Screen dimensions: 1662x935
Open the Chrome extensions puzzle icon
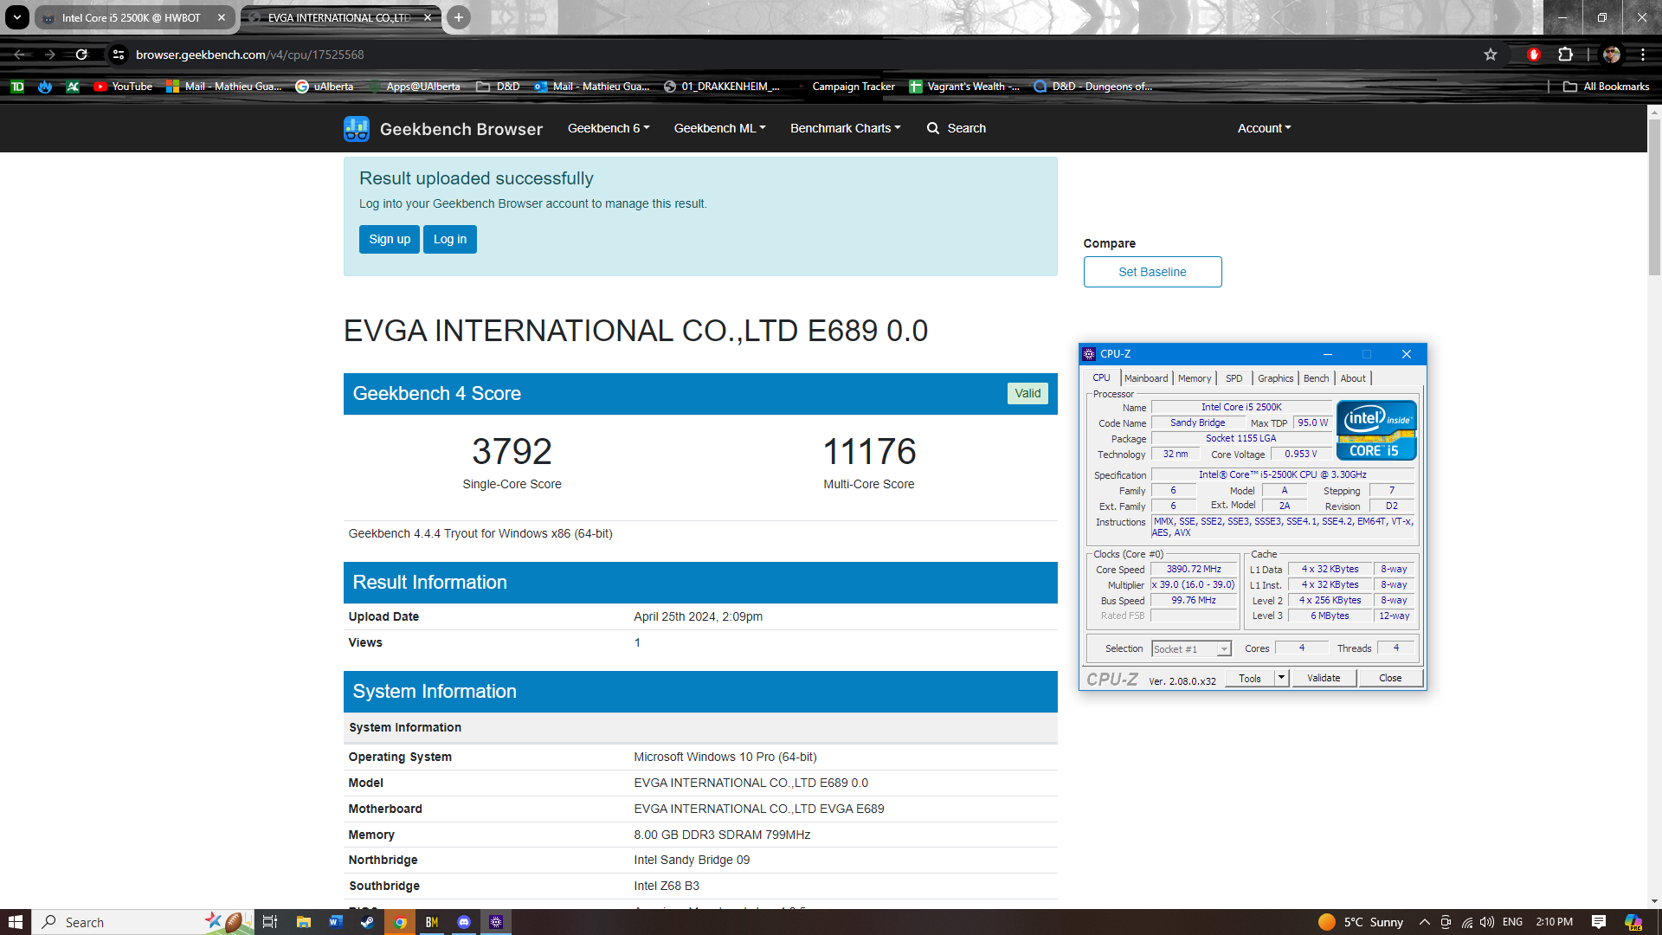tap(1565, 55)
